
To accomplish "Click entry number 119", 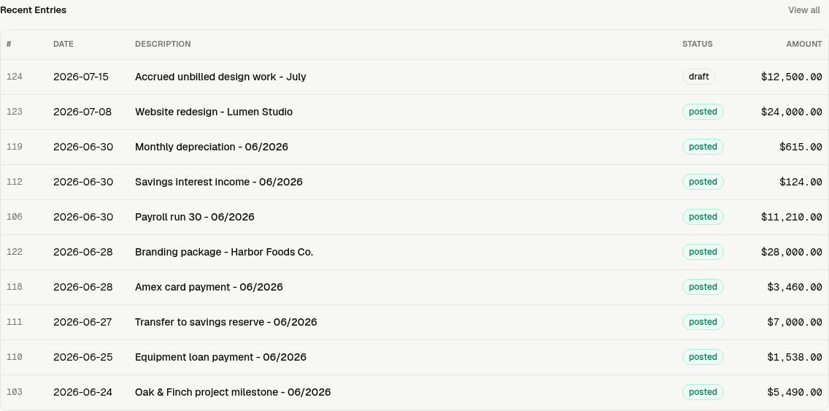I will tap(15, 147).
